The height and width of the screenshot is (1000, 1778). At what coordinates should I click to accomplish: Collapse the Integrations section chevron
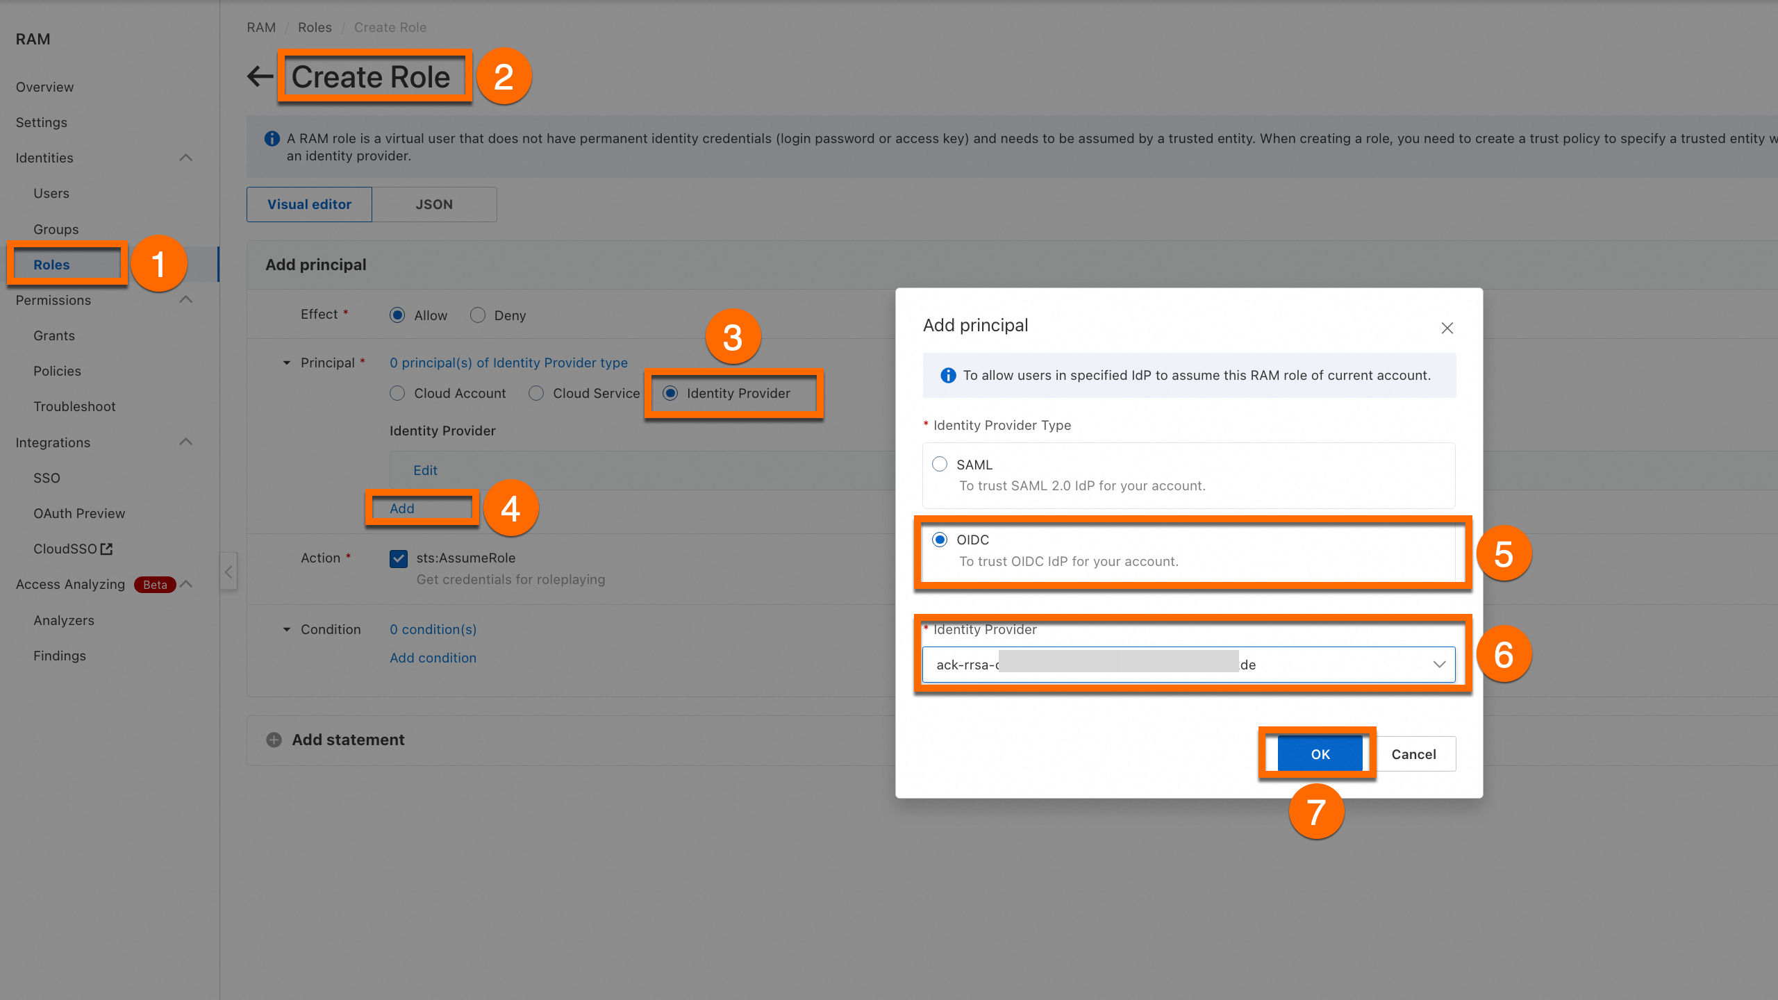tap(185, 442)
